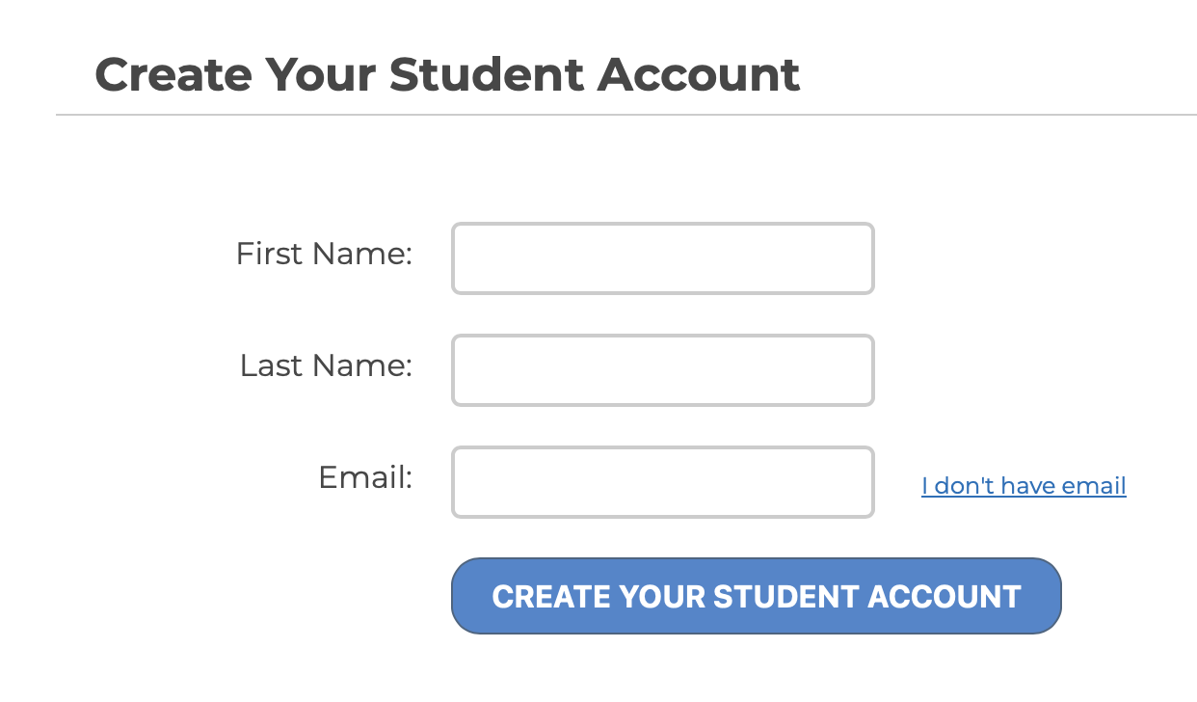Activate the box left of email link
The image size is (1197, 702).
pyautogui.click(x=663, y=482)
